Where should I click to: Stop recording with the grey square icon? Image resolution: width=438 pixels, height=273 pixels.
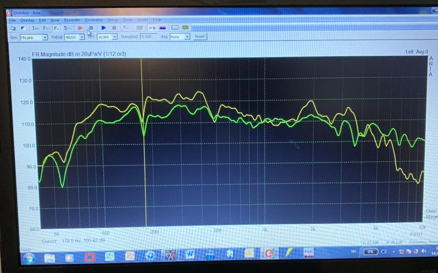click(x=91, y=28)
